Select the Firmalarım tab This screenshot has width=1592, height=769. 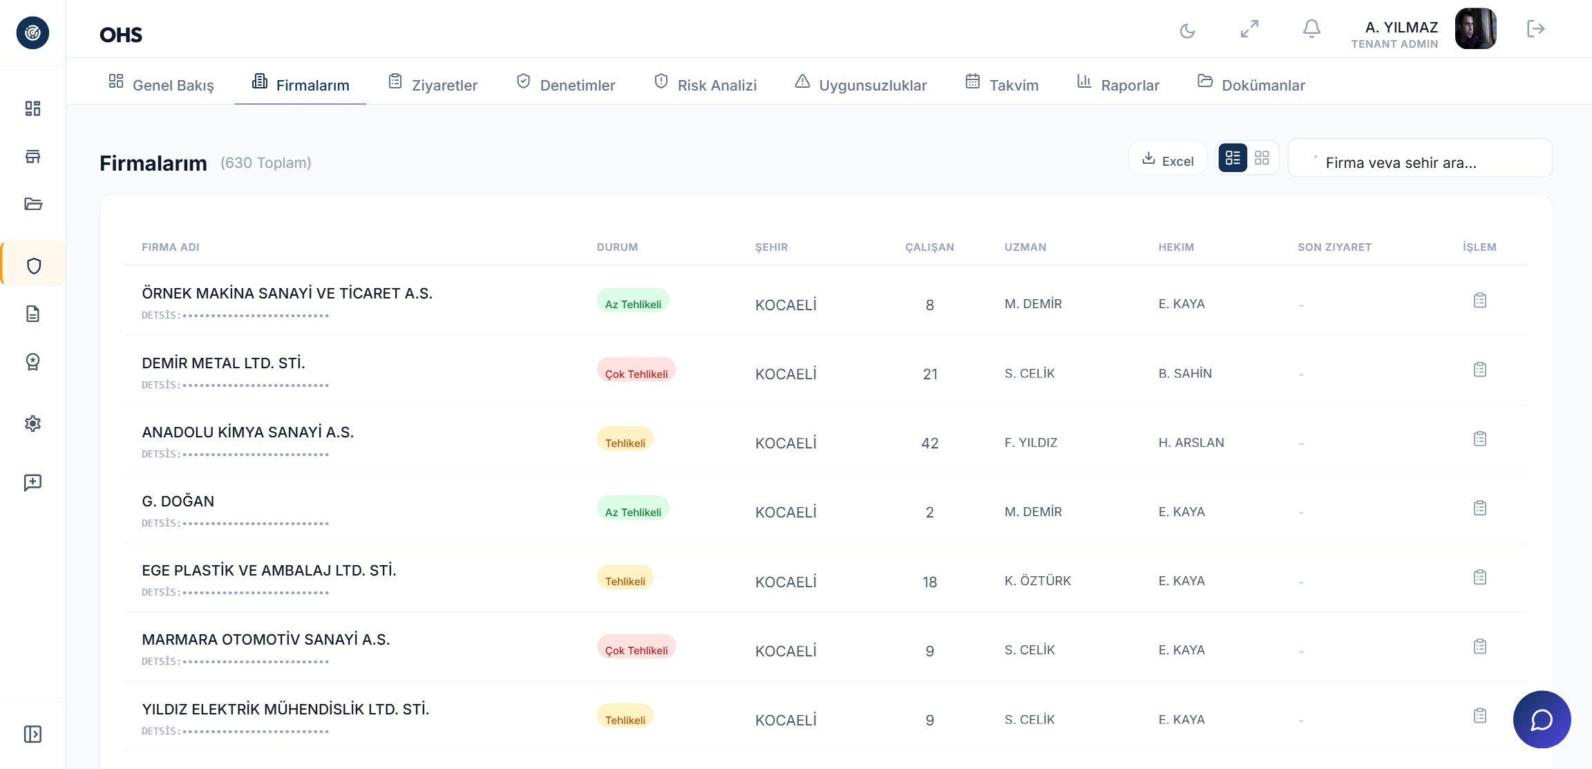pyautogui.click(x=301, y=84)
